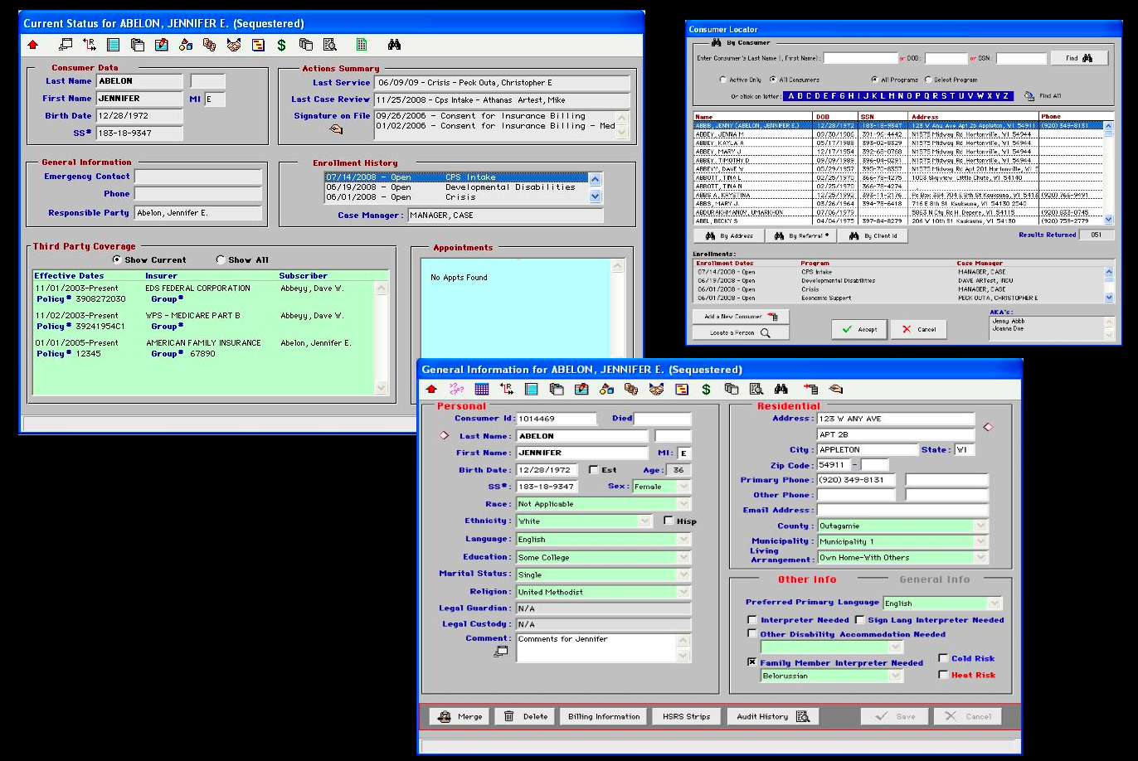The height and width of the screenshot is (761, 1138).
Task: Click the Email Address field
Action: (x=902, y=511)
